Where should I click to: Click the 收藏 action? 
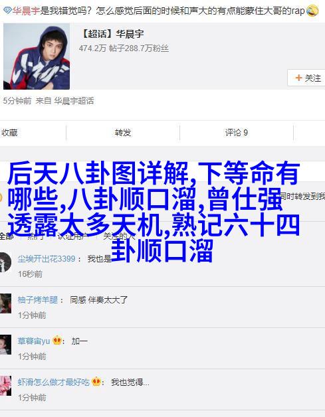coord(9,132)
